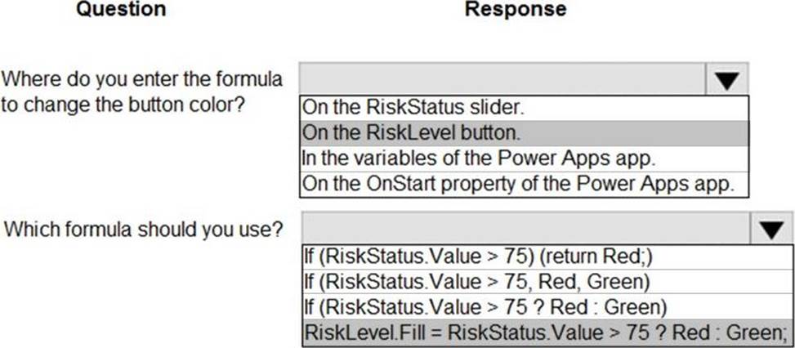Open the formula selection dropdown arrow
The image size is (795, 348).
coord(770,227)
